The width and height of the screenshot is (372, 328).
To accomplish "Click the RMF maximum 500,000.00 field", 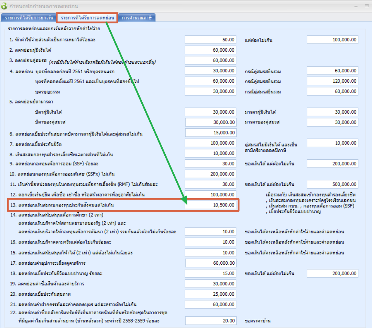I will click(332, 184).
